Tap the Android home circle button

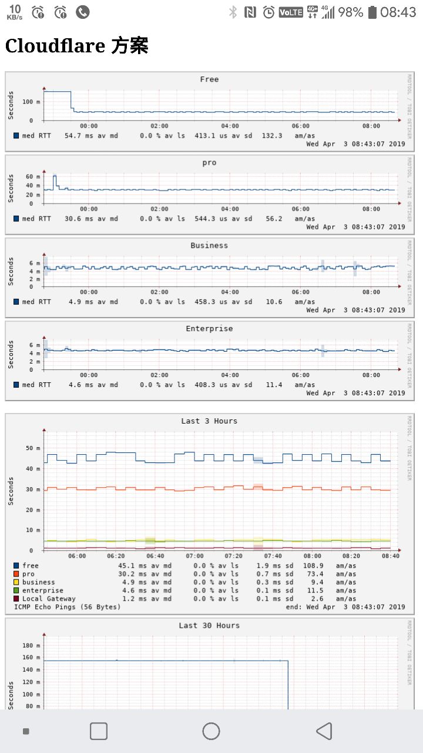click(x=211, y=731)
